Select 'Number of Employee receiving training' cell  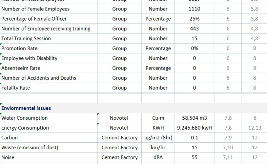coord(49,29)
